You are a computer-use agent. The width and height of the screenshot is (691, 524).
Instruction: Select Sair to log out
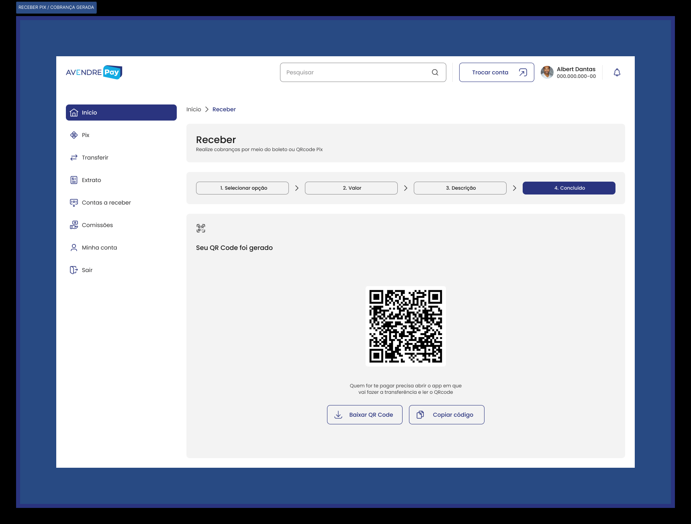121,270
